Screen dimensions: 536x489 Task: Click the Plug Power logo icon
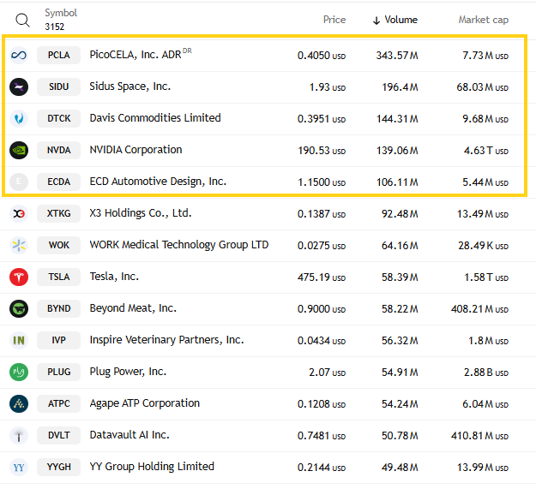click(x=19, y=372)
